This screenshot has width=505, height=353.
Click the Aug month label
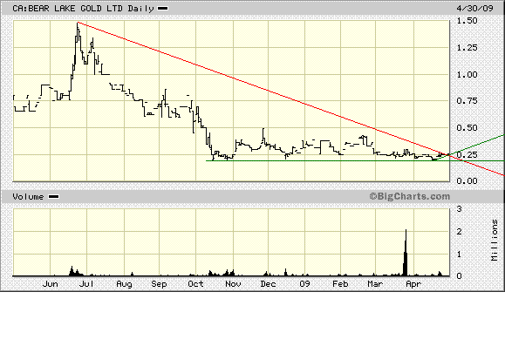pyautogui.click(x=124, y=284)
